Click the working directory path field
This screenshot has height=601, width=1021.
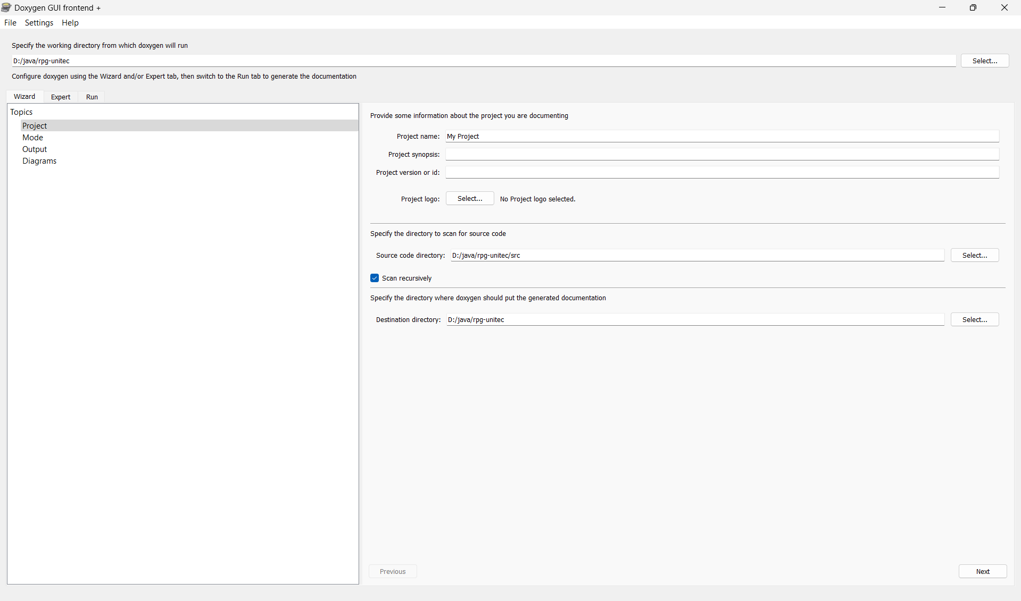pos(484,61)
